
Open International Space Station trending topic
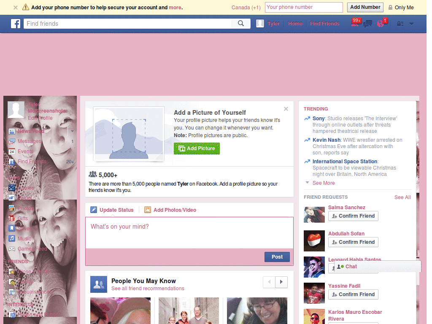click(345, 162)
